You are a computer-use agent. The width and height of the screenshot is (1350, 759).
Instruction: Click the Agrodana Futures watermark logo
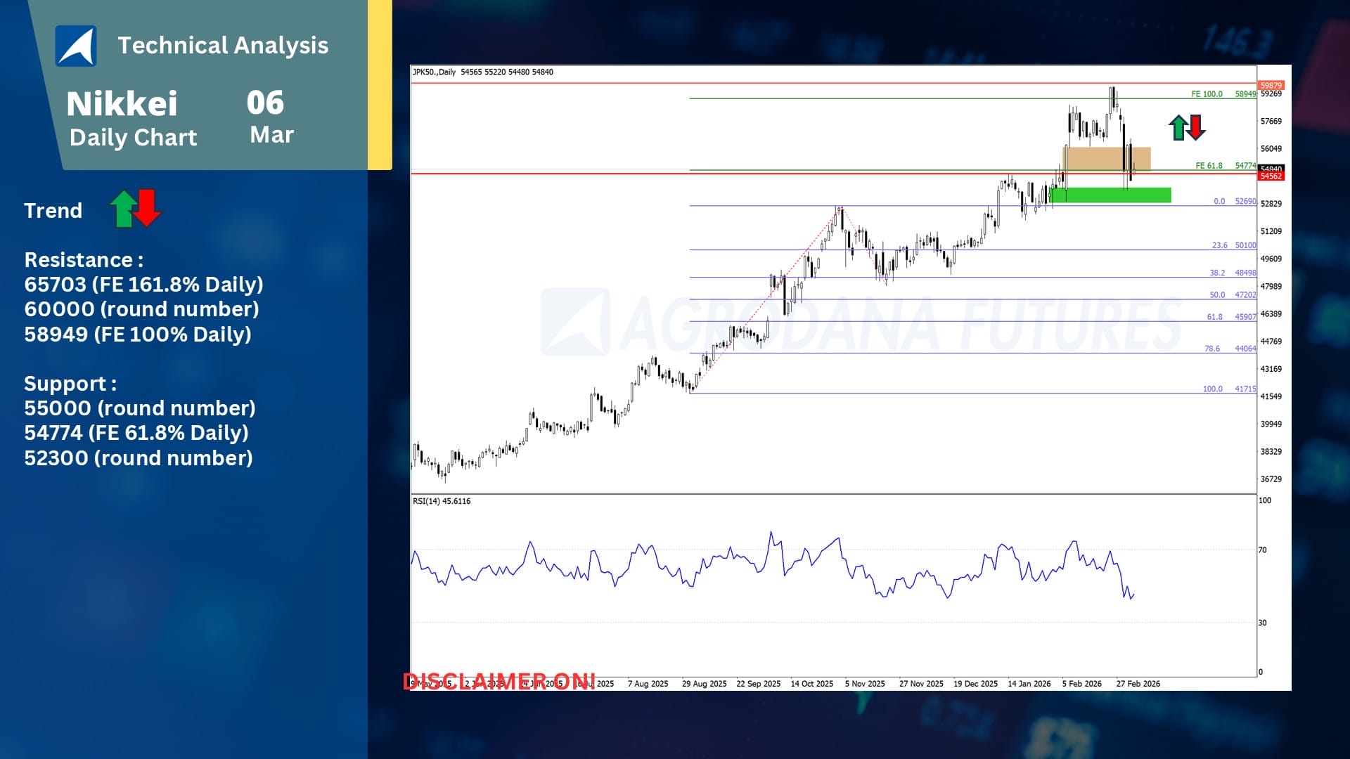pos(574,322)
